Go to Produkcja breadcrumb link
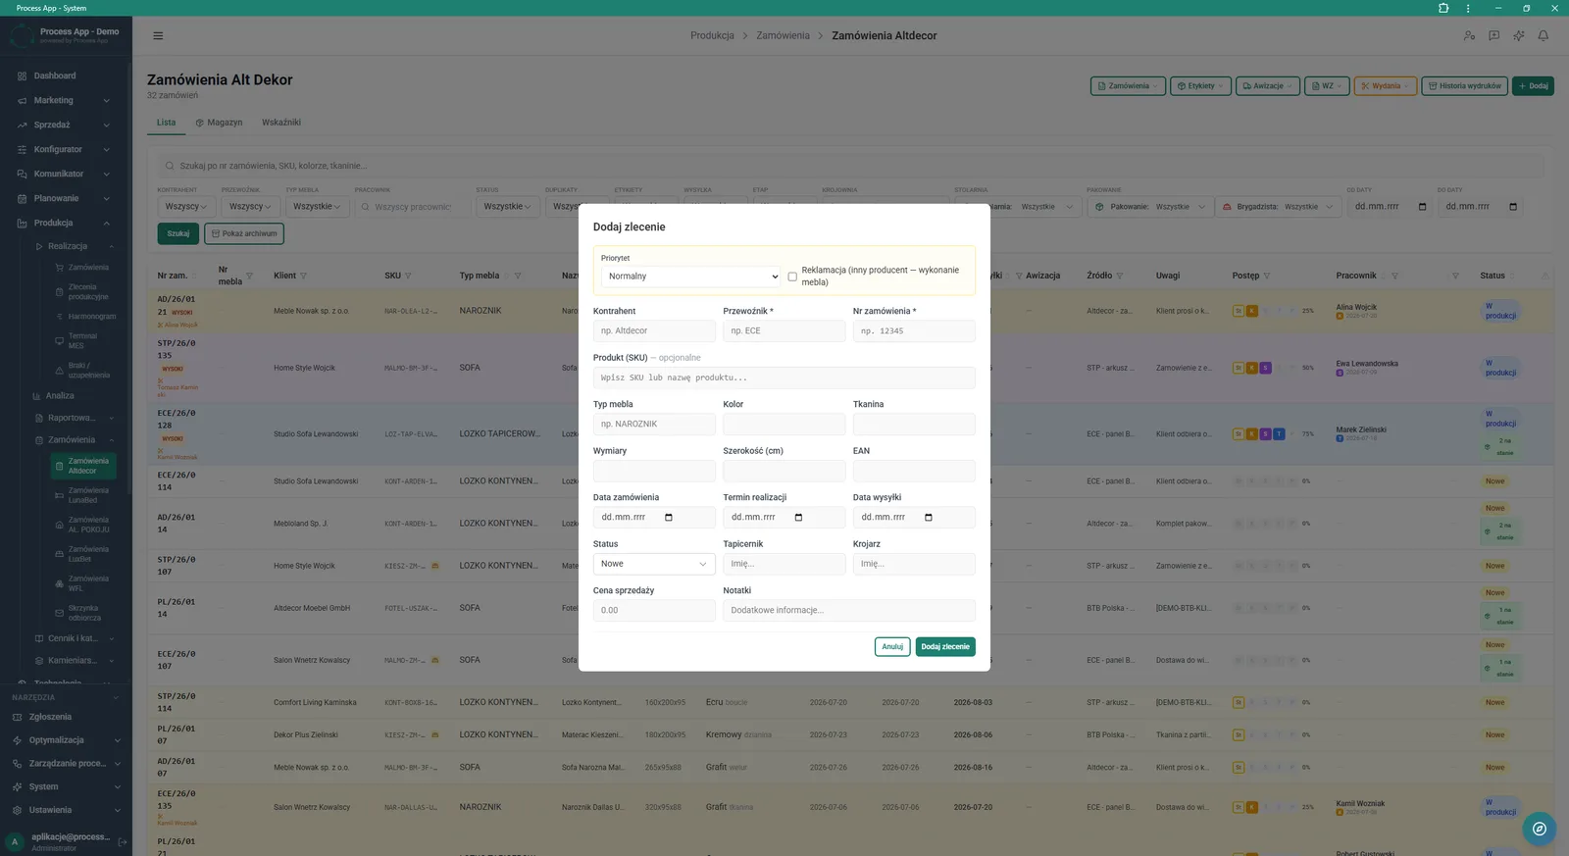Image resolution: width=1569 pixels, height=856 pixels. (x=712, y=35)
